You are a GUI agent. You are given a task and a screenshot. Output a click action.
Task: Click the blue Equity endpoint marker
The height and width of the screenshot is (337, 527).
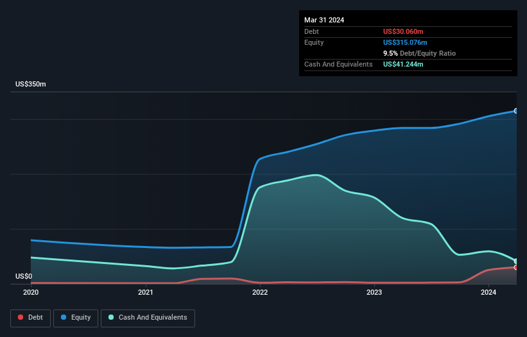click(x=516, y=111)
